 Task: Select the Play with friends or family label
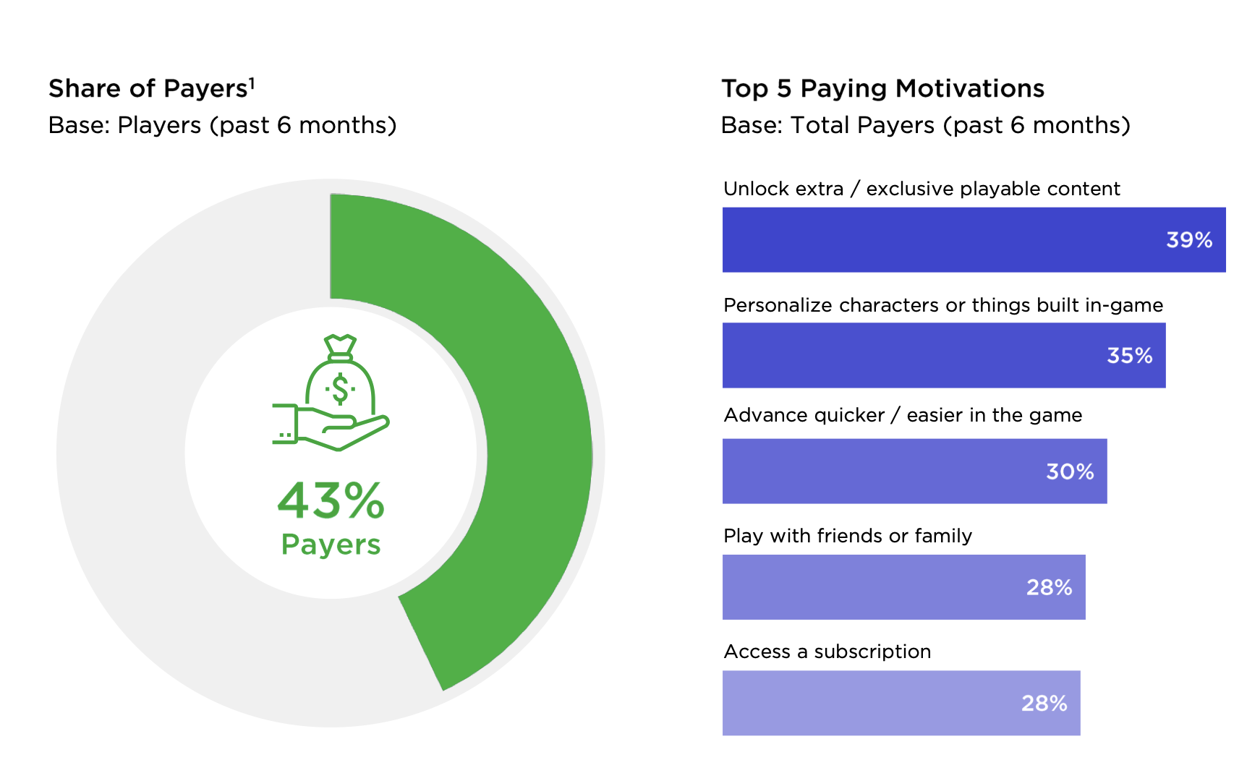point(848,536)
